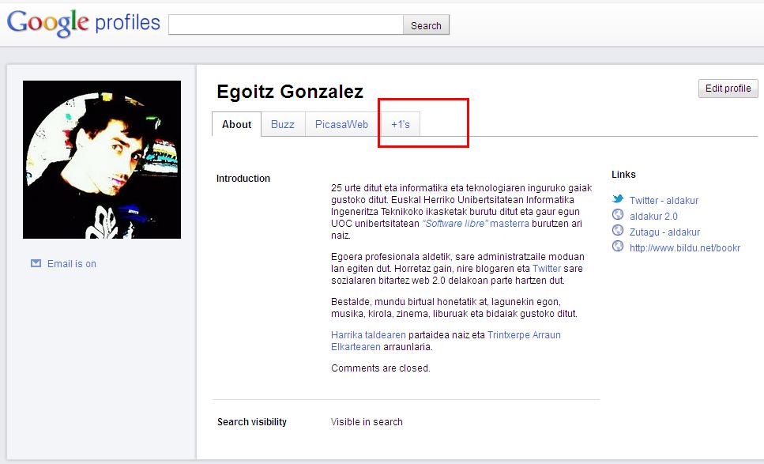Switch to the Buzz tab
764x464 pixels.
point(282,124)
